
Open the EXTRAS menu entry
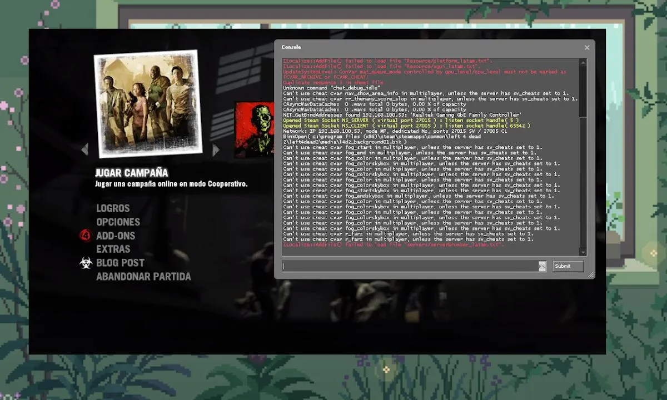point(113,249)
